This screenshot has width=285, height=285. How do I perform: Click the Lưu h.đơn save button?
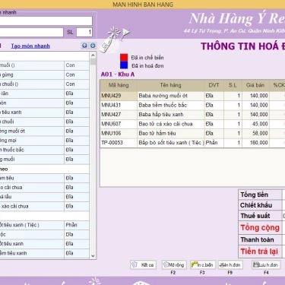pyautogui.click(x=266, y=265)
